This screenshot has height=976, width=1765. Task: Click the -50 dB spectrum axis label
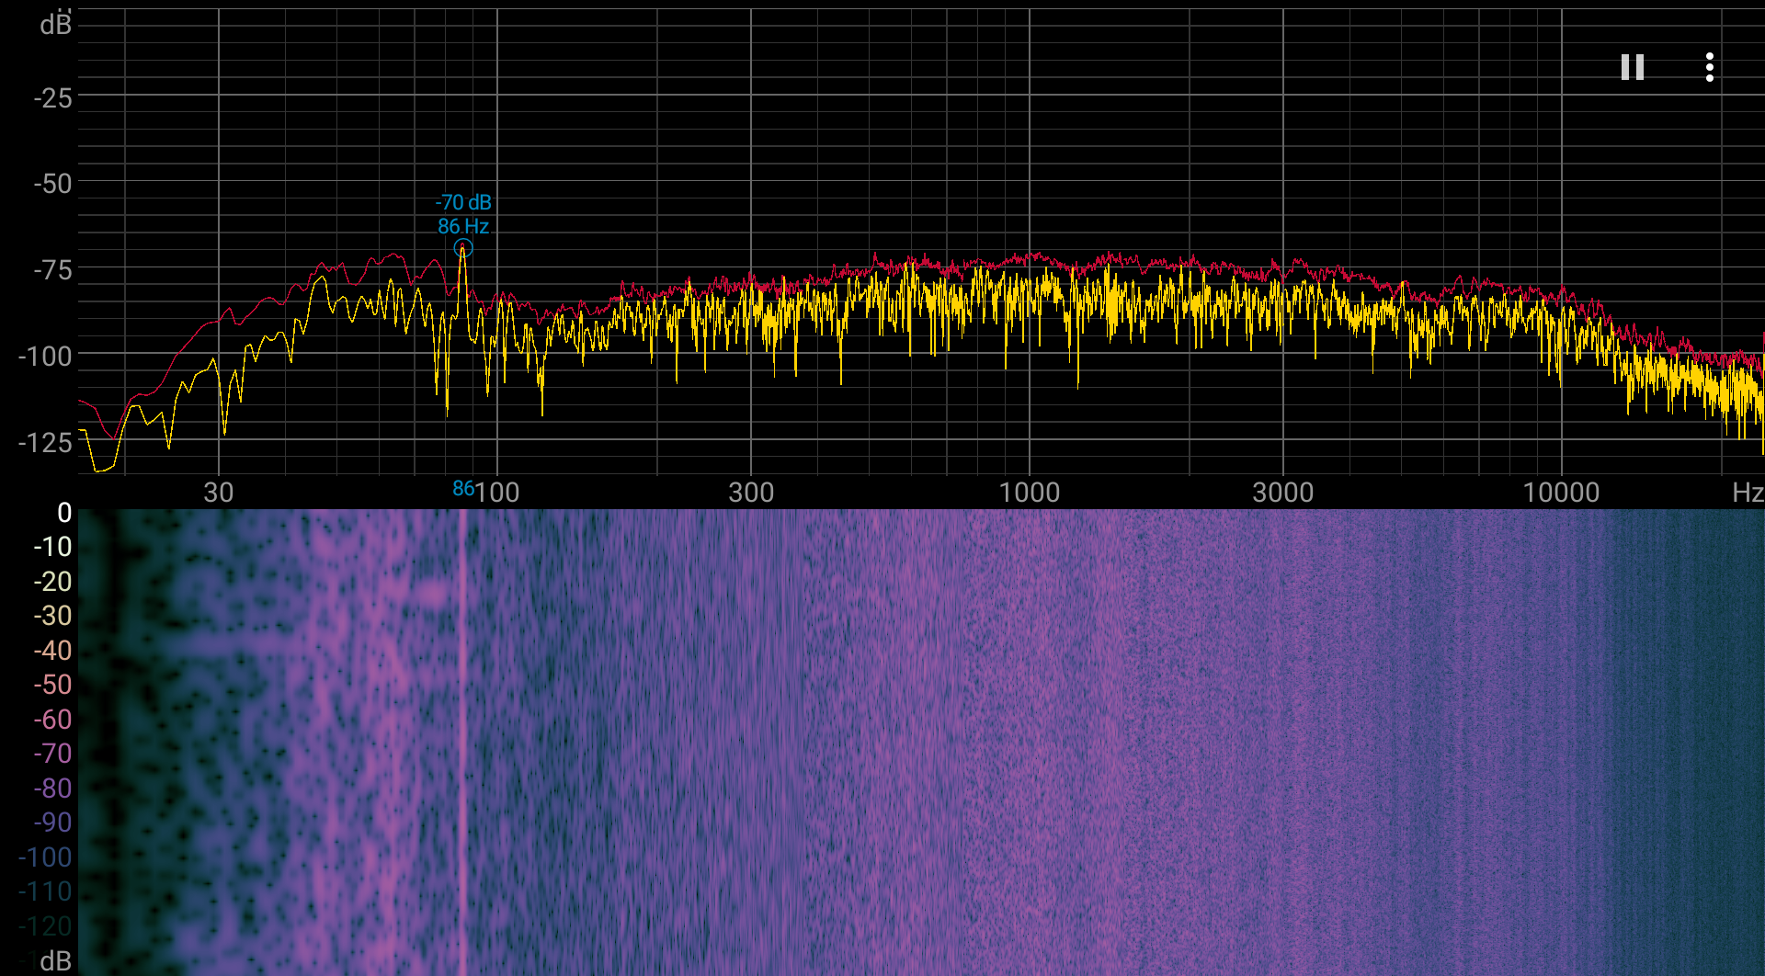(52, 184)
